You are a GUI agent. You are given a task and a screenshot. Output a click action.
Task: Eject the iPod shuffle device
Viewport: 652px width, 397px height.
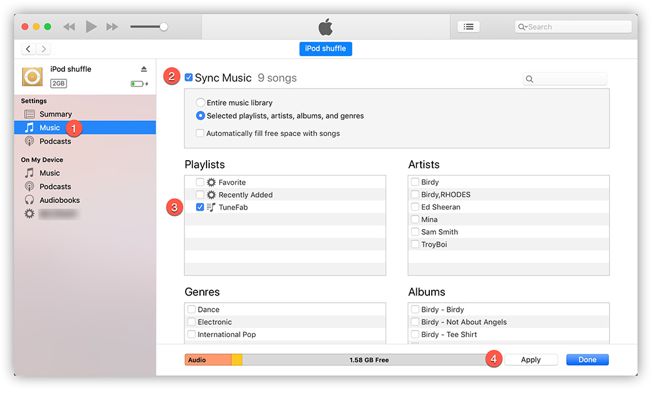point(145,68)
